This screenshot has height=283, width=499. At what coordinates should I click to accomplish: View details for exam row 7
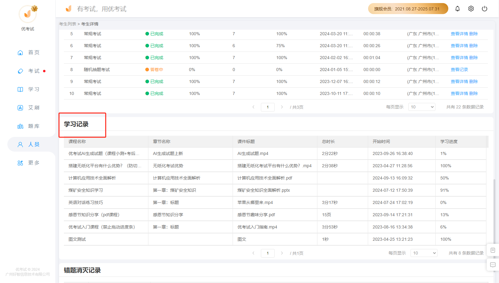459,58
